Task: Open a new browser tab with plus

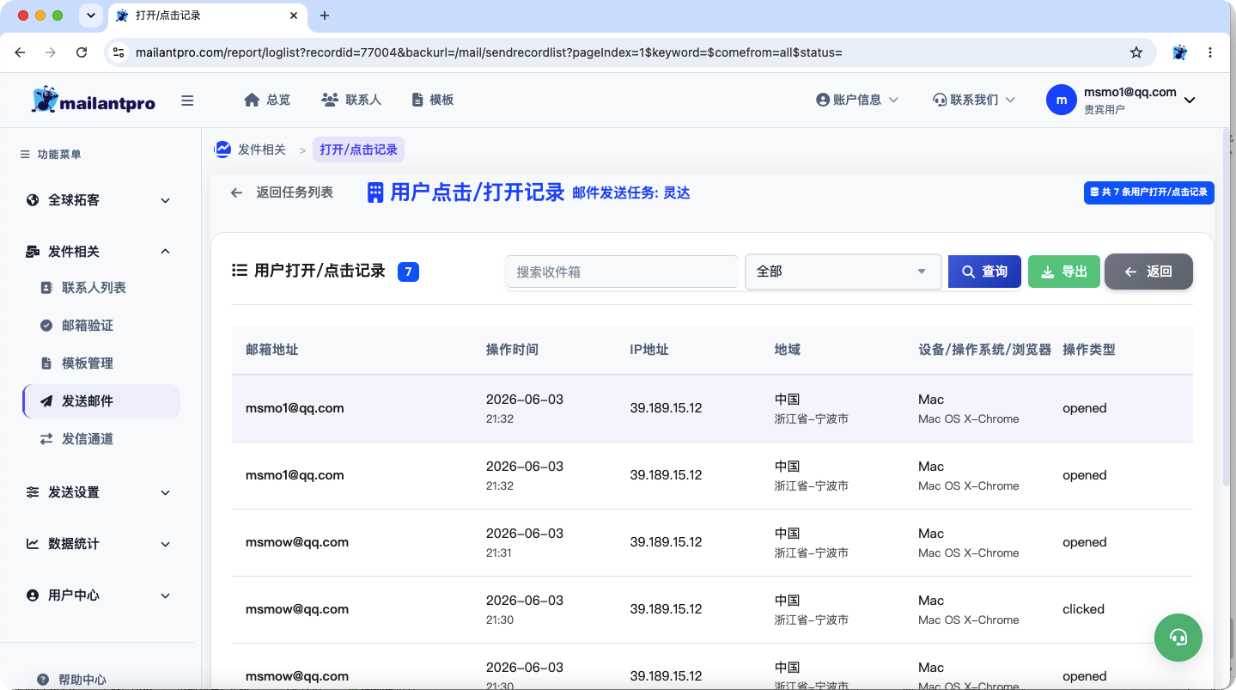Action: [324, 15]
